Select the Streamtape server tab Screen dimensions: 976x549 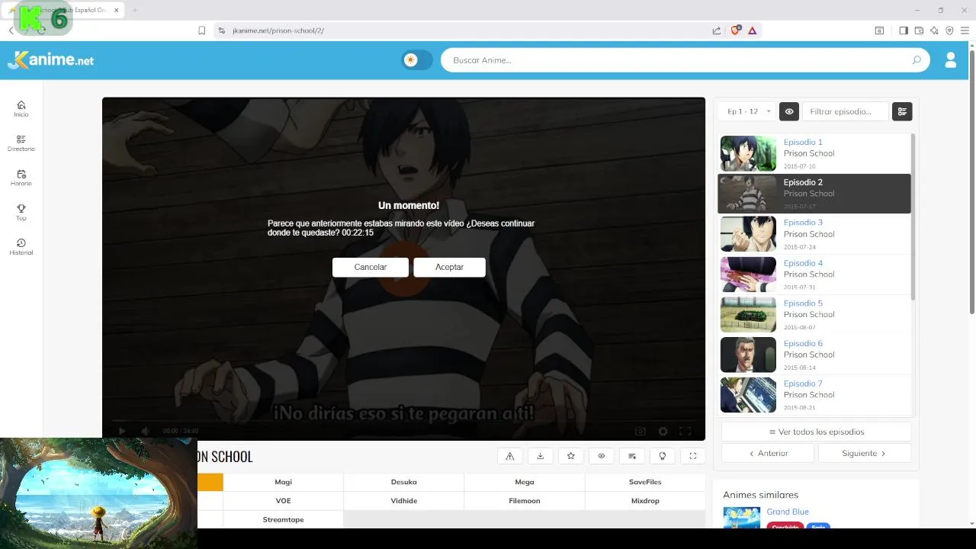283,519
